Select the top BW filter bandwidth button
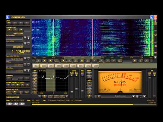This screenshot has width=163, height=122. pos(35,74)
